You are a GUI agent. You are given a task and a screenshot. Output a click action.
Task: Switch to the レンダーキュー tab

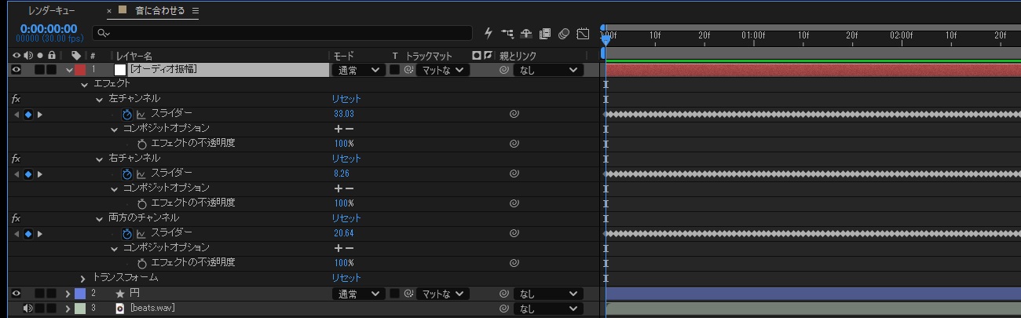(52, 11)
